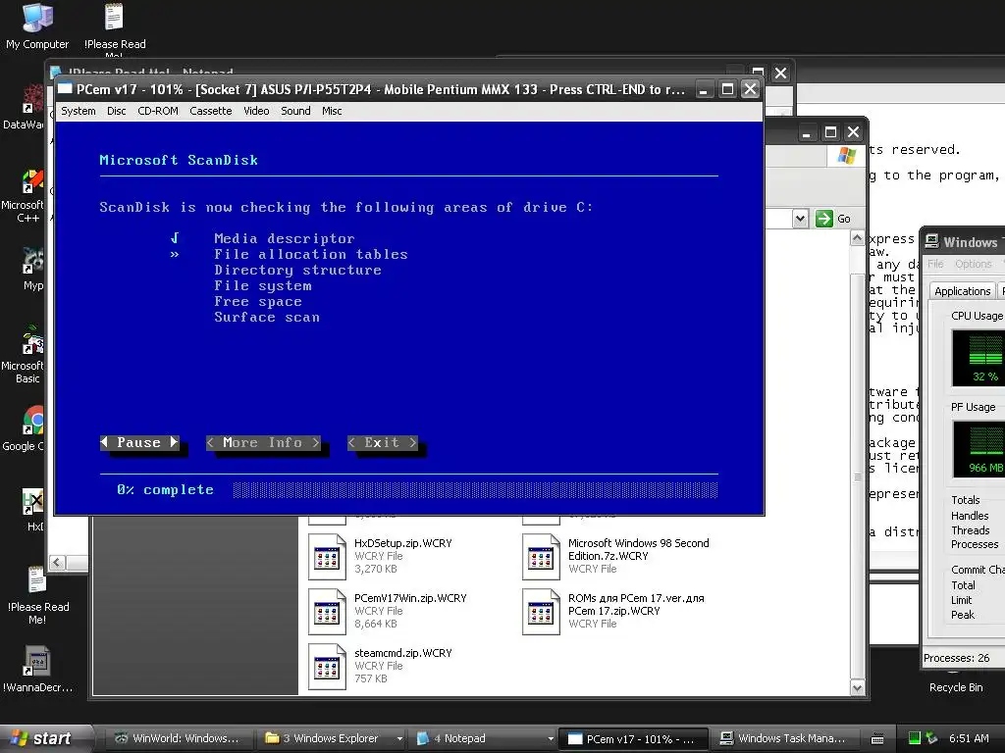Open the 3 Windows Explorer taskbar group
The width and height of the screenshot is (1005, 753).
click(x=334, y=738)
